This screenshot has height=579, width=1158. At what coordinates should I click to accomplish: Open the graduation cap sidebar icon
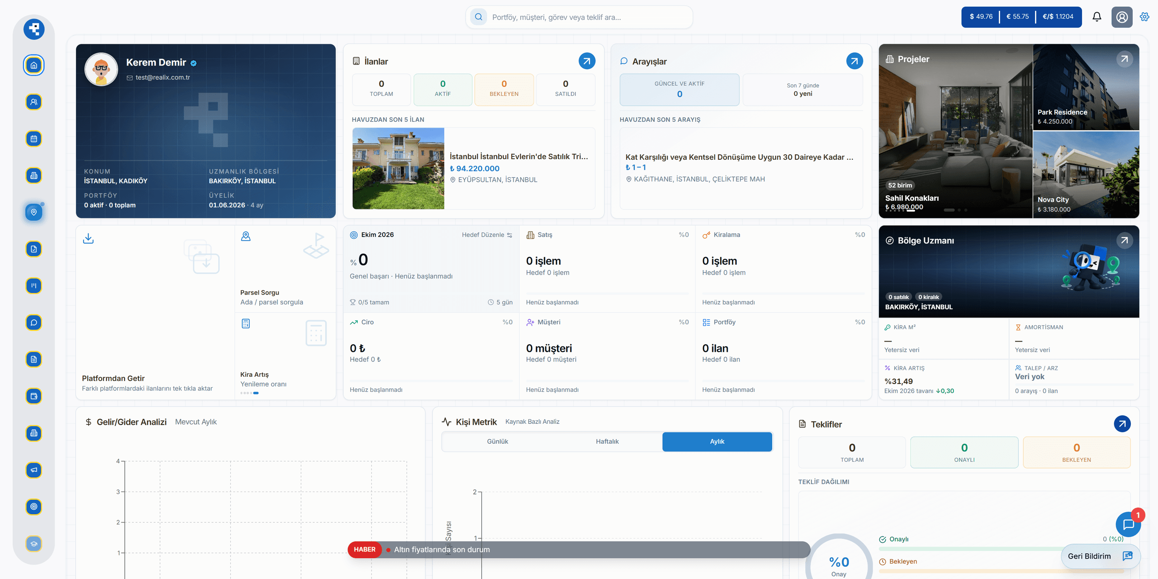[x=34, y=544]
